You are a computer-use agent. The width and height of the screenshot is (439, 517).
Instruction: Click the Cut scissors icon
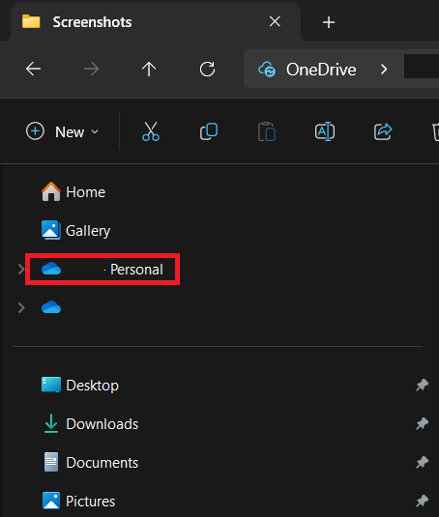click(151, 131)
